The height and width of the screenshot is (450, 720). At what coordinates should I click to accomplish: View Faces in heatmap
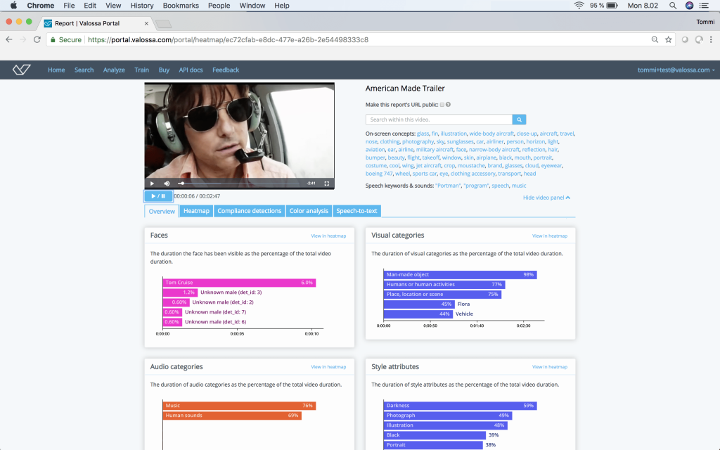pos(328,236)
